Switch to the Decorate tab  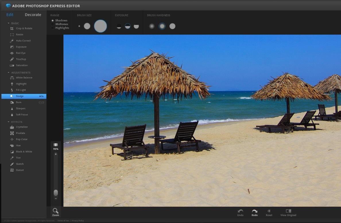[x=33, y=15]
